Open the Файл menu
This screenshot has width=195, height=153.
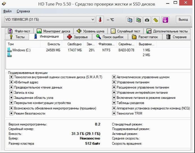tap(7, 11)
